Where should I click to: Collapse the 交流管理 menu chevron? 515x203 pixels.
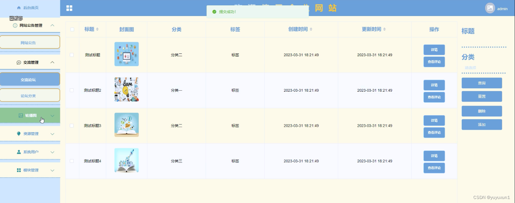click(x=52, y=63)
